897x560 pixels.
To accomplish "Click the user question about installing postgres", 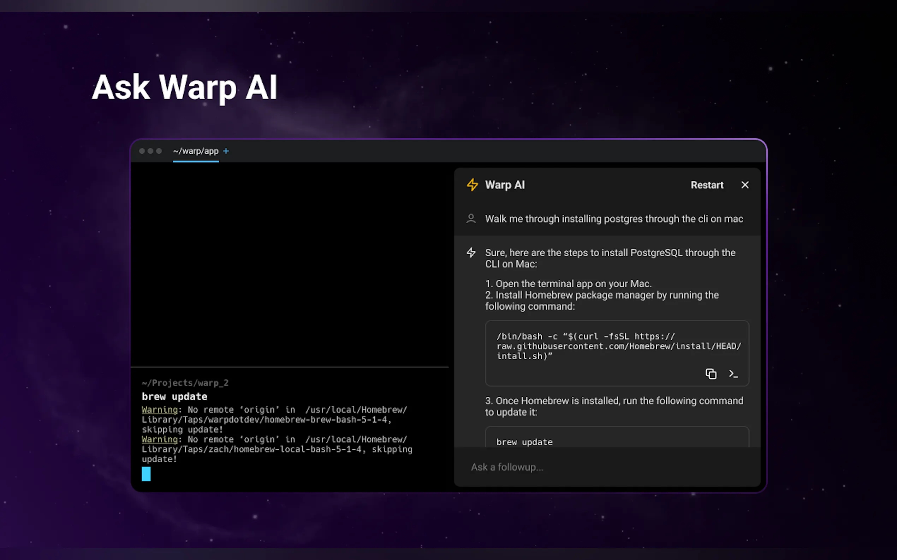I will pos(614,219).
